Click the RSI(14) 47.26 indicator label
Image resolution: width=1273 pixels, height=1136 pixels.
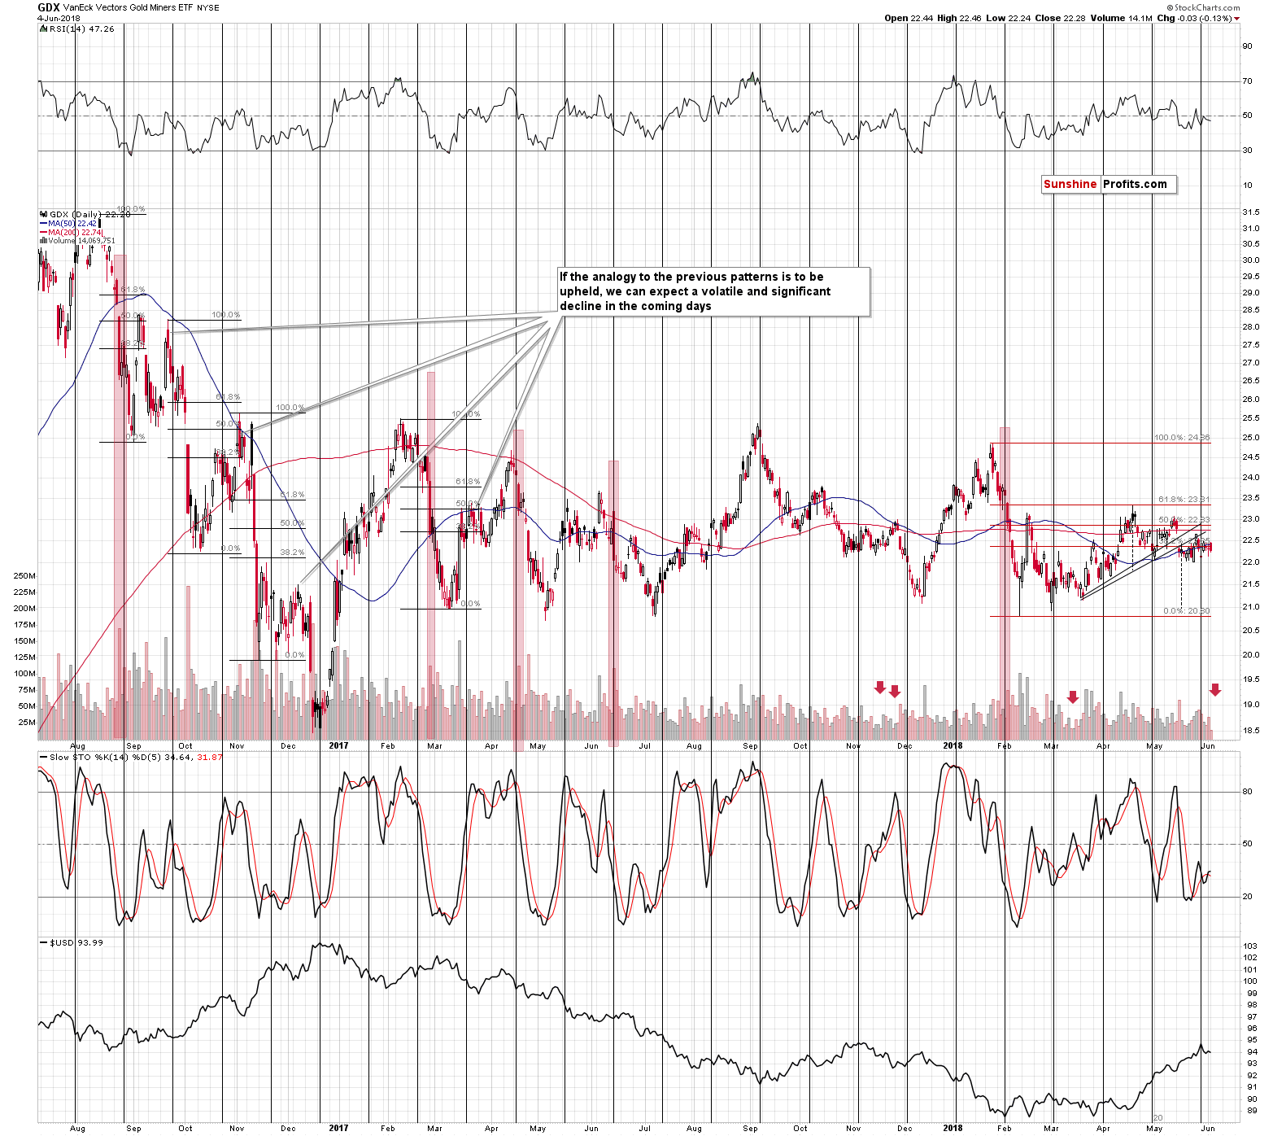coord(78,28)
